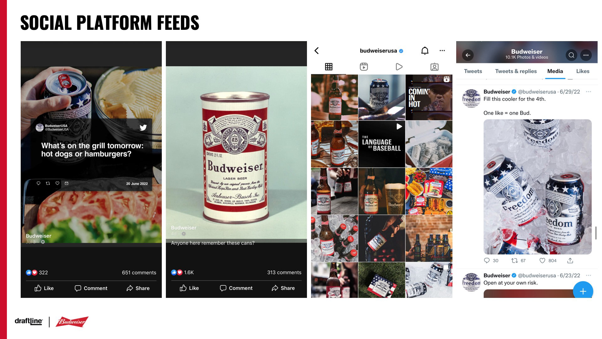Comment on the vintage Budweiser can post
Image resolution: width=602 pixels, height=339 pixels.
click(236, 288)
